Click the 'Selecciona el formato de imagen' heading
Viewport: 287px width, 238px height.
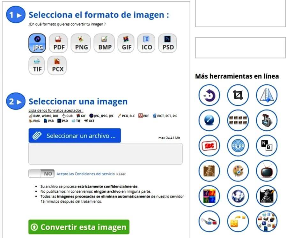[x=99, y=15]
